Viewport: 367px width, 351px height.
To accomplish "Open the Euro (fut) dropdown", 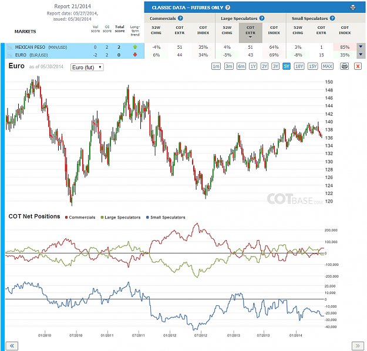I will point(87,67).
